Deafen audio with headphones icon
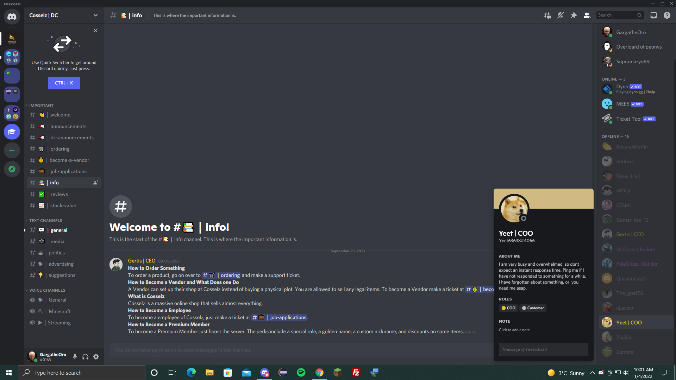Viewport: 676px width, 380px height. click(85, 357)
